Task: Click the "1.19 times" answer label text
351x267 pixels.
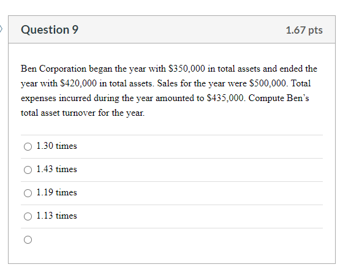Action: point(56,192)
